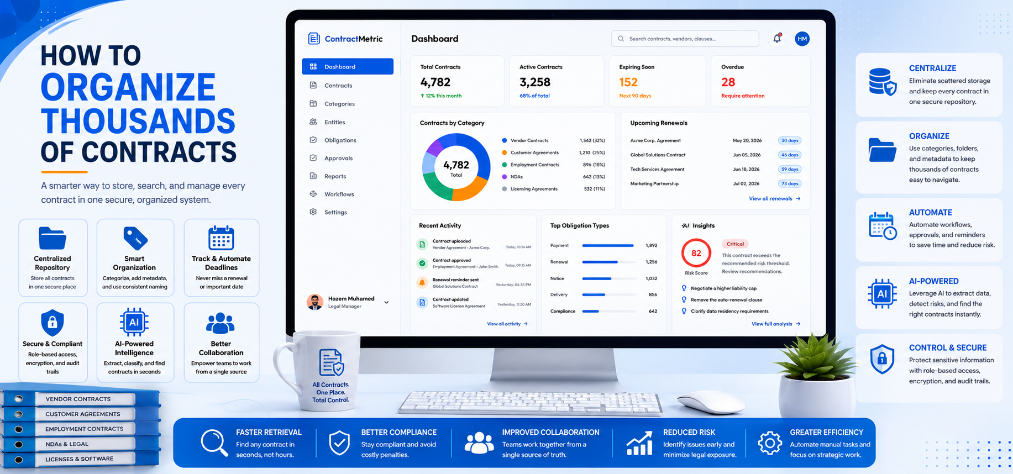1013x474 pixels.
Task: Click the Renewal reminder bell icon
Action: click(x=422, y=283)
